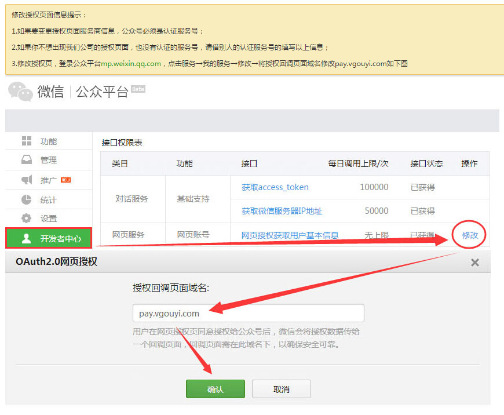Open the 功能 sidebar menu
This screenshot has width=504, height=415.
pyautogui.click(x=49, y=141)
